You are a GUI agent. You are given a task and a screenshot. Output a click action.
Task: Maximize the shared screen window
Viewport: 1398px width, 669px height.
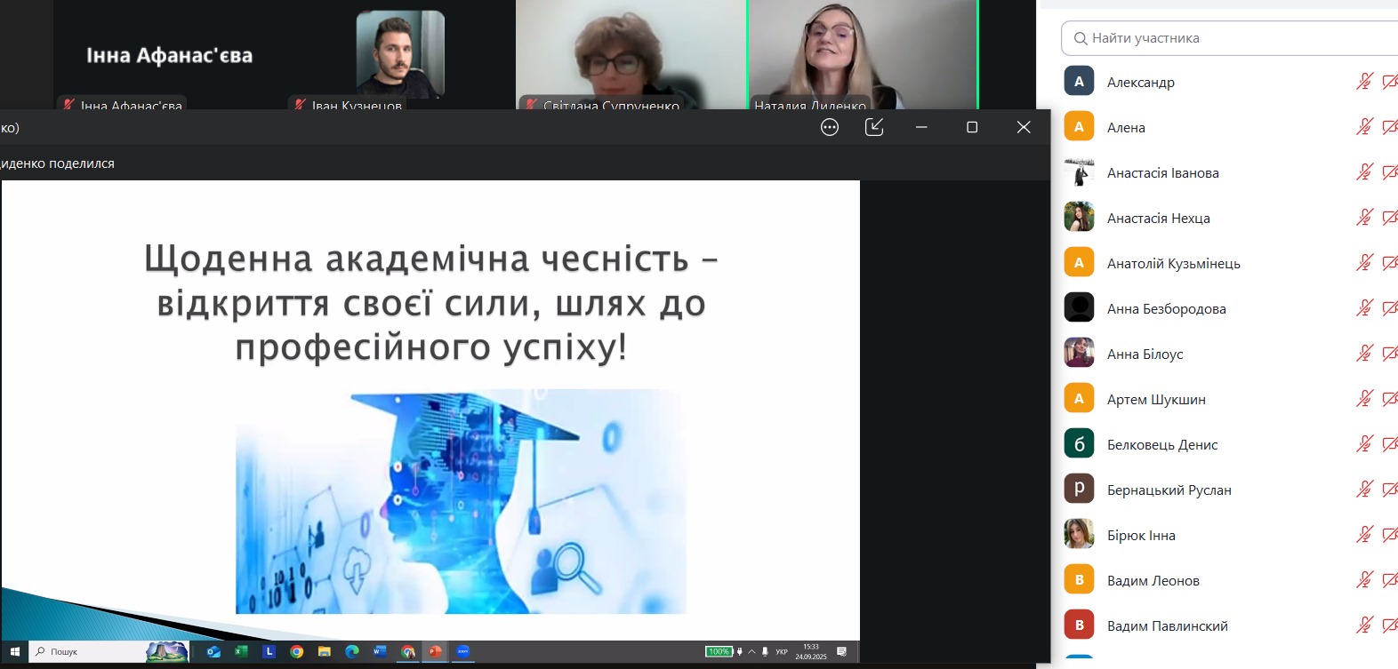pos(972,127)
